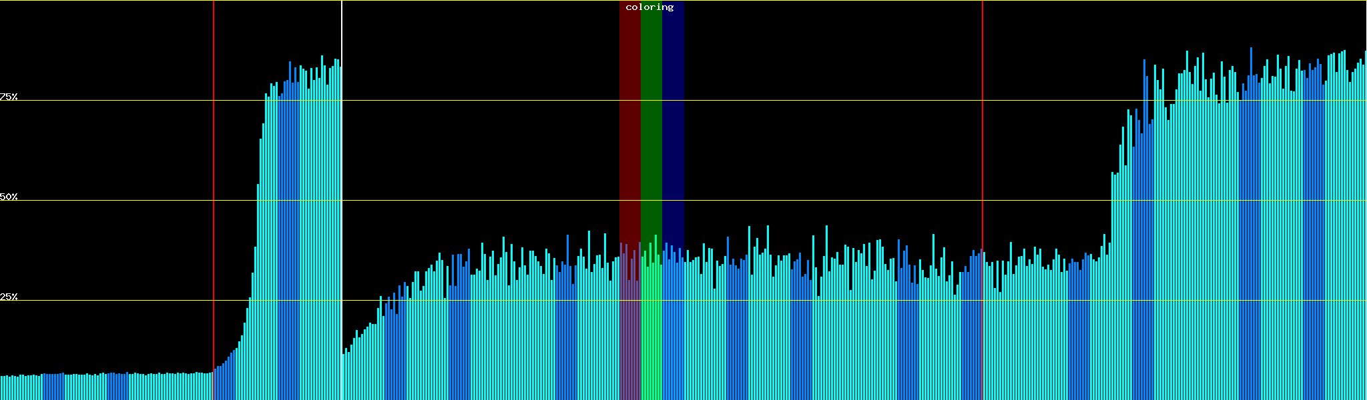Screen dimensions: 1367x400
Task: Select the dark red coloring band
Action: pos(629,133)
